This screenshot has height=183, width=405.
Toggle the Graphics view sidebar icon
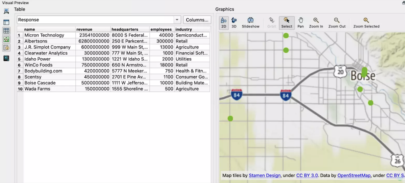pyautogui.click(x=6, y=39)
